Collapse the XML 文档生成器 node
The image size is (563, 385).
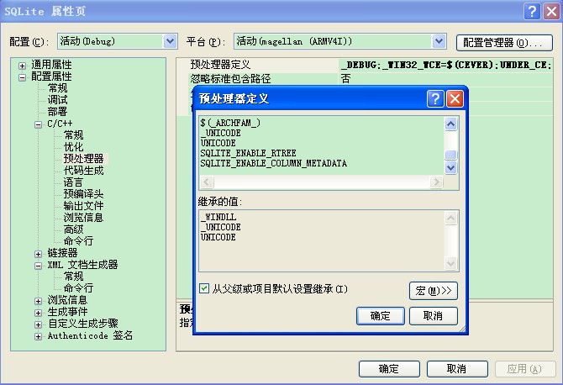[x=39, y=266]
